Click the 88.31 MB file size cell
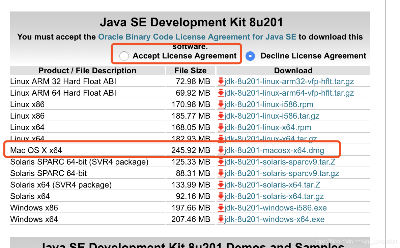This screenshot has width=400, height=248. point(191,173)
